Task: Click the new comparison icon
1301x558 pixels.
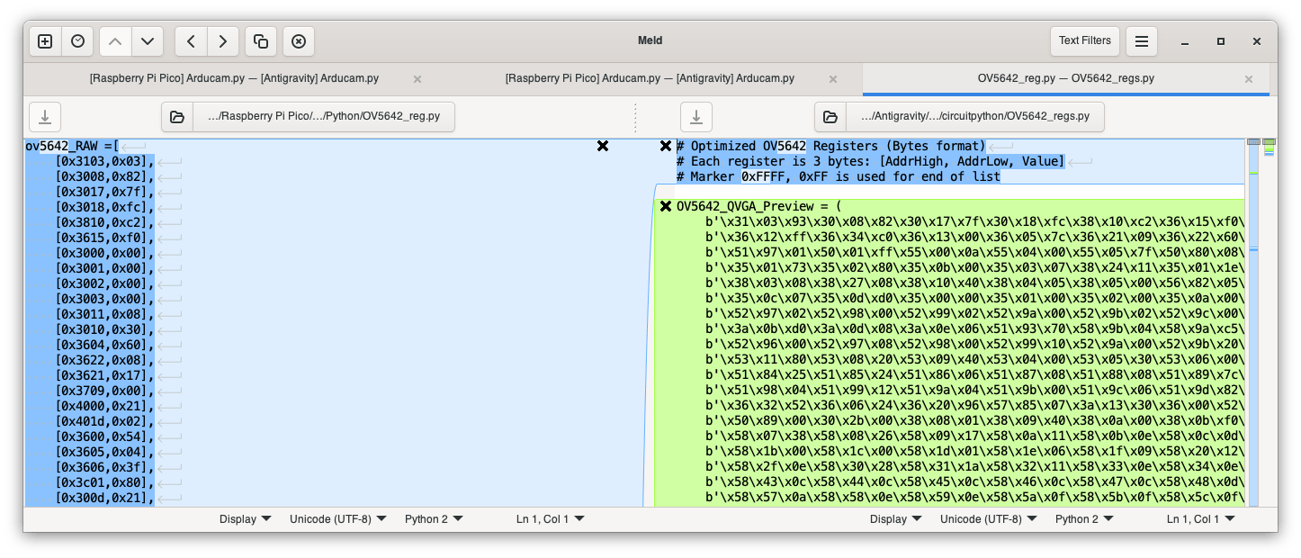Action: [46, 41]
